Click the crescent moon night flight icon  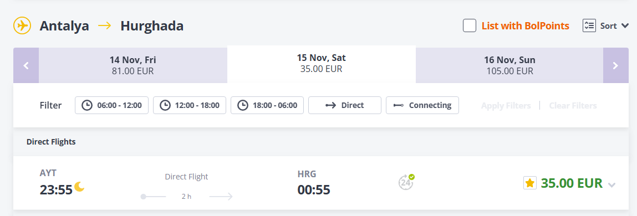(79, 187)
